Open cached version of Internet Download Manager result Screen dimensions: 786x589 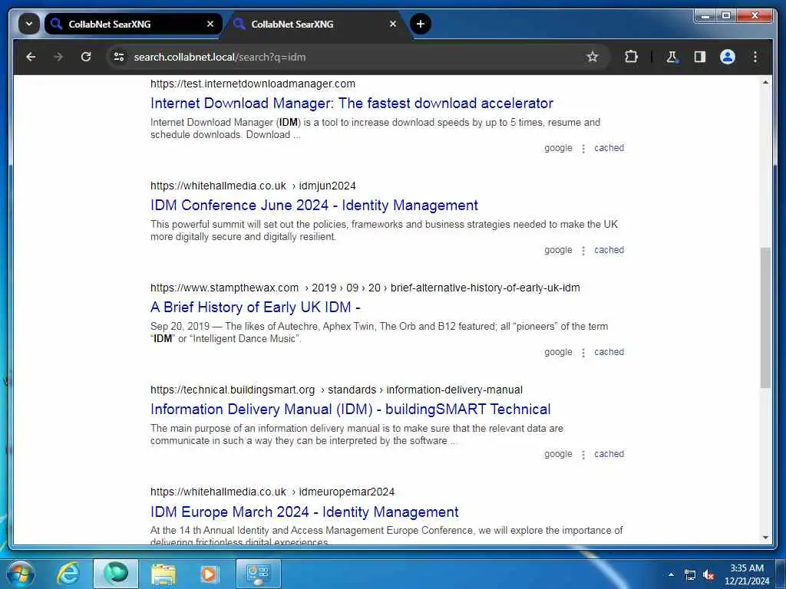(x=609, y=148)
